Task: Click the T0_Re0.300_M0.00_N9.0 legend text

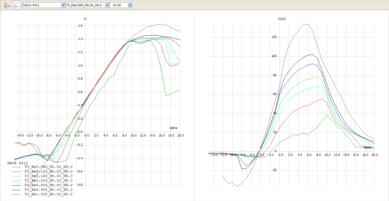Action: (x=48, y=185)
